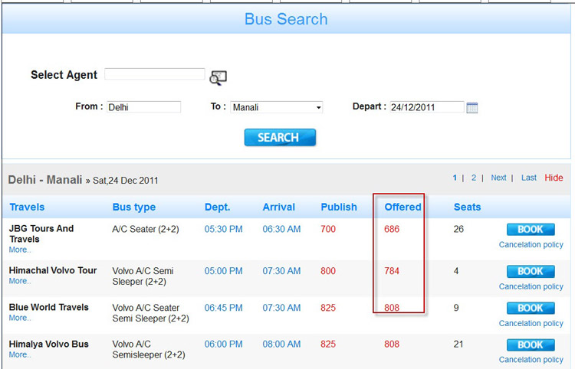Book the Blue World Travels bus
The height and width of the screenshot is (369, 575).
coord(531,308)
